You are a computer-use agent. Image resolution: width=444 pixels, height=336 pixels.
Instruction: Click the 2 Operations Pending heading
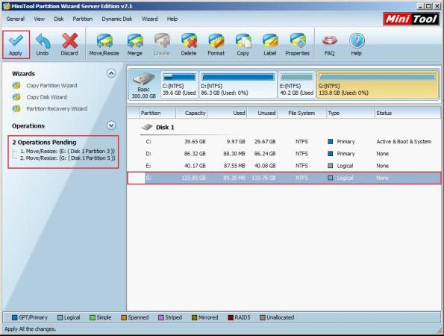click(x=44, y=142)
